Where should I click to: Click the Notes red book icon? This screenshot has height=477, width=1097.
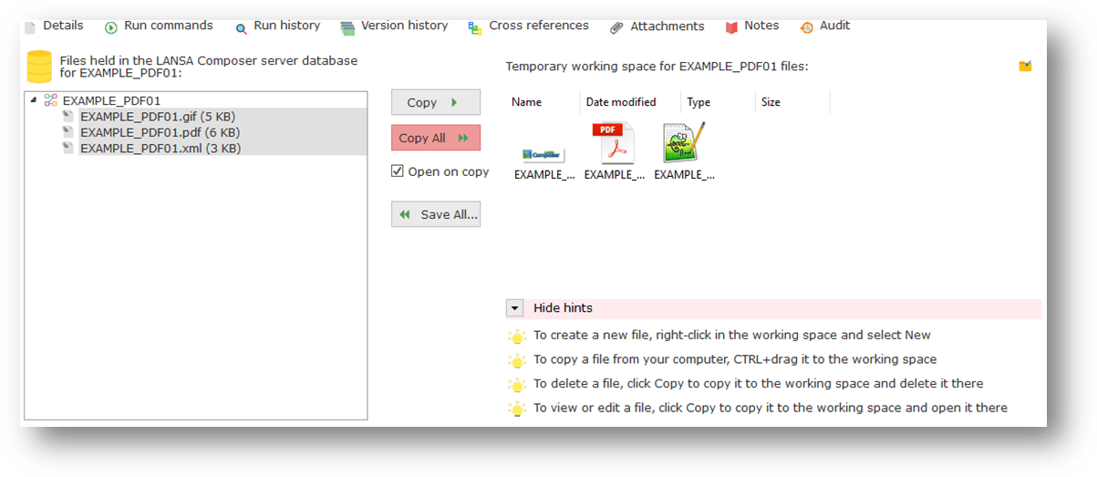pos(731,27)
